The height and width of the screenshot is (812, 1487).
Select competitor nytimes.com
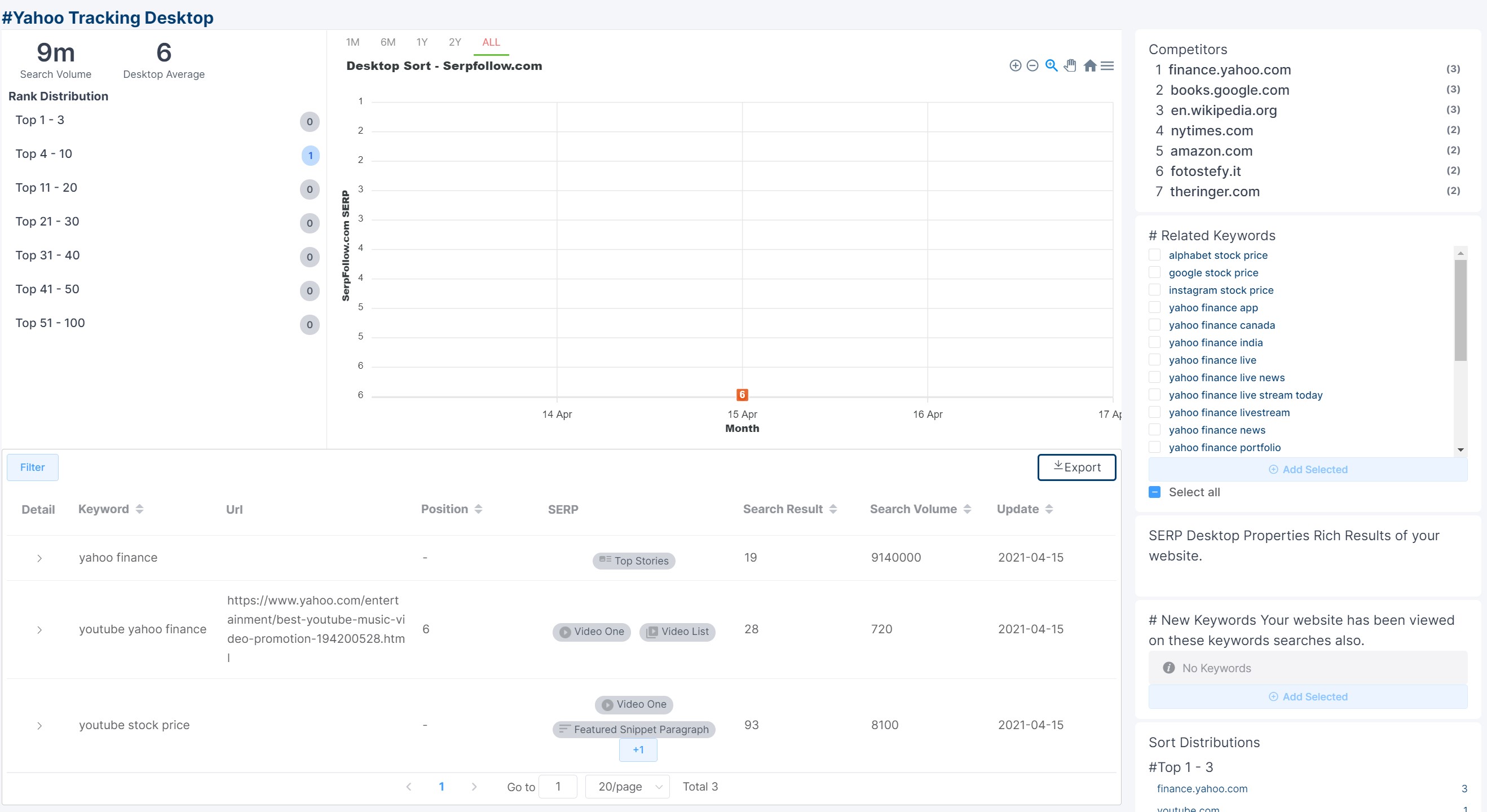pyautogui.click(x=1212, y=130)
